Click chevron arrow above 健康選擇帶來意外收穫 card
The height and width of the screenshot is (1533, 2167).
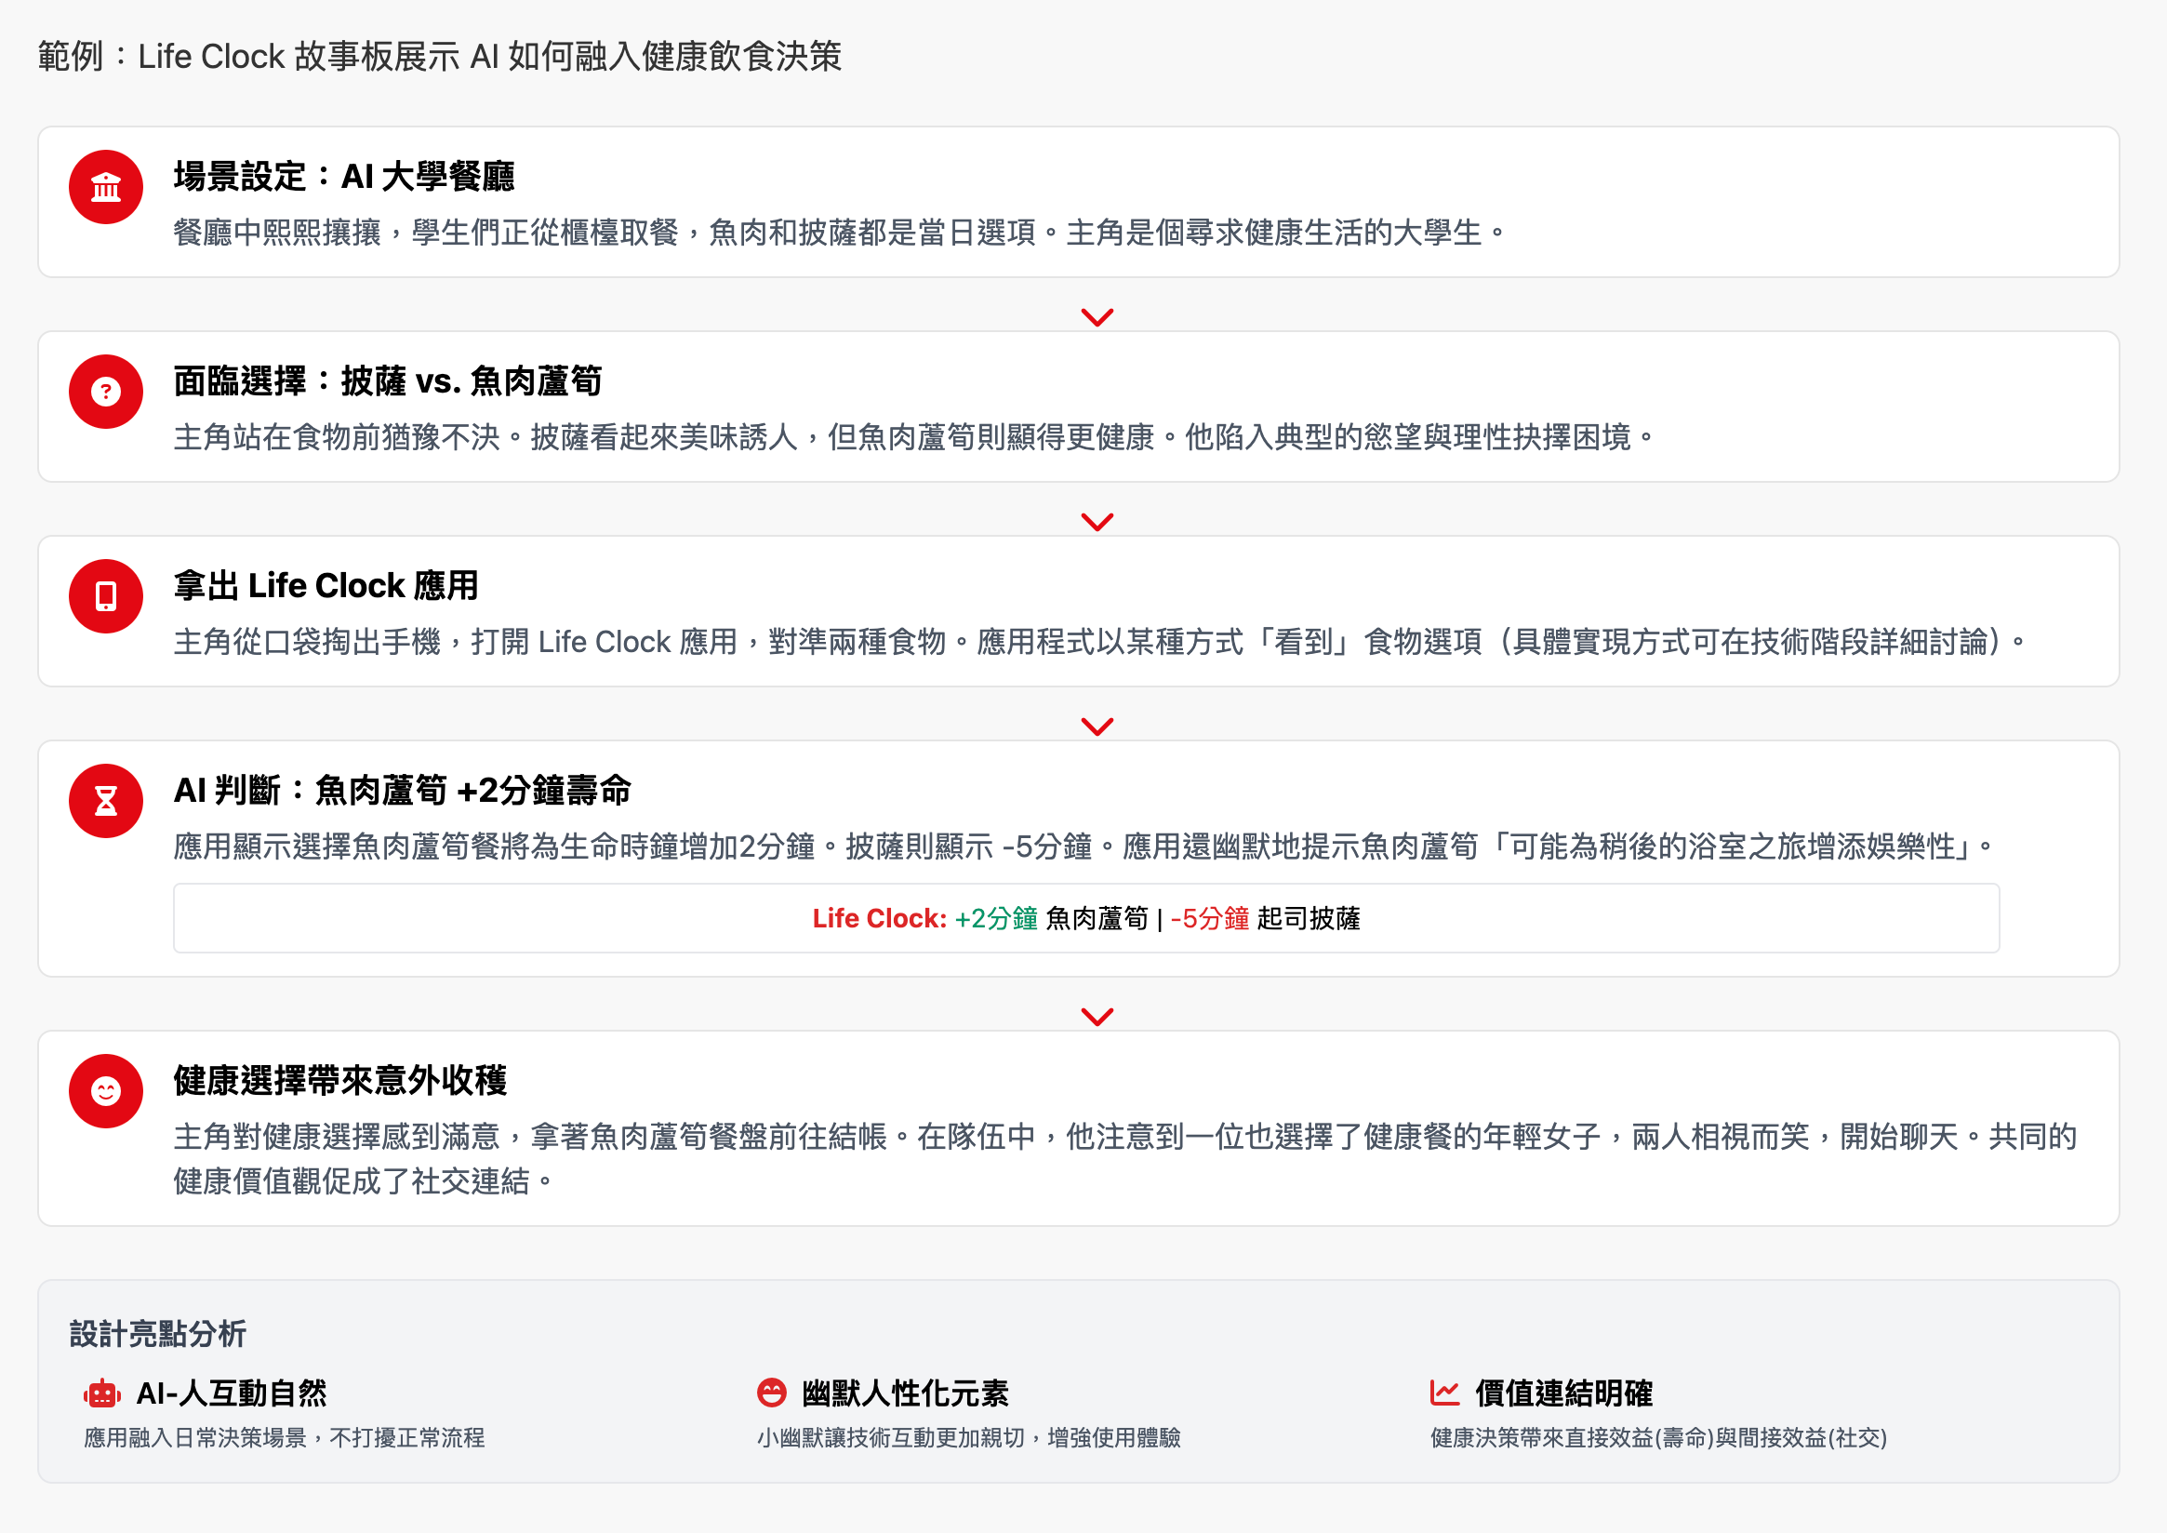pos(1097,1017)
